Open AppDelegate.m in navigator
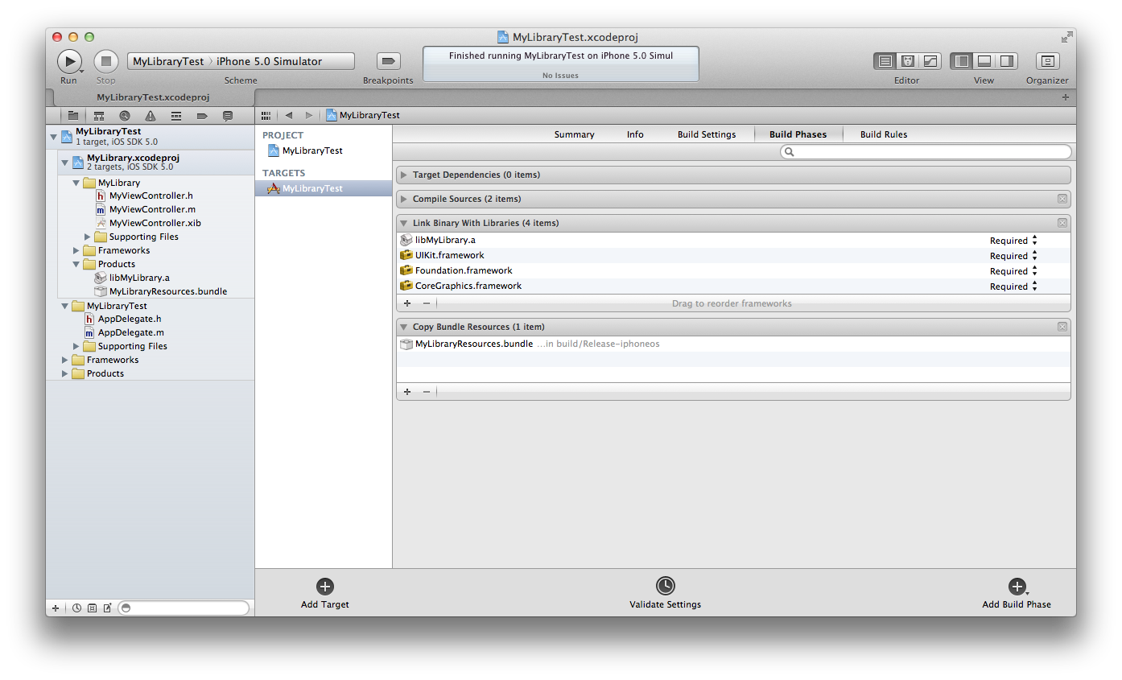 (130, 332)
